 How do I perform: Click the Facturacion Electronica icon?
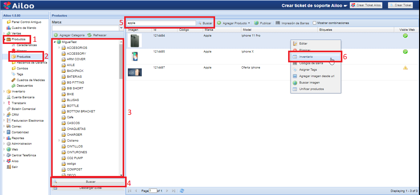point(9,121)
